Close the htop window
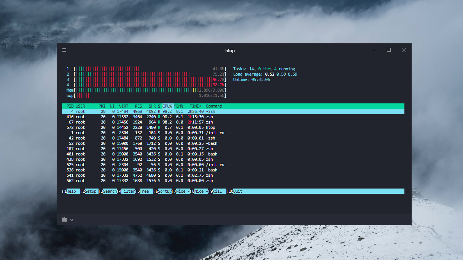Viewport: 463px width, 260px height. pos(404,50)
